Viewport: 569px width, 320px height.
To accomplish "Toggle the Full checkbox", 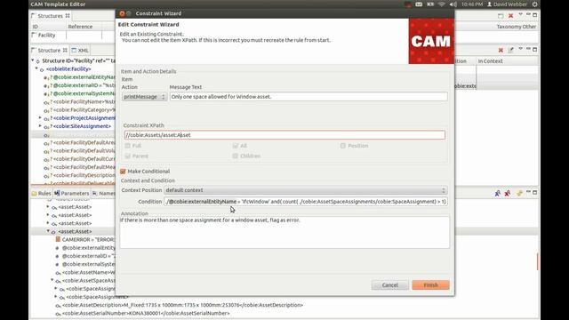I will pos(127,146).
